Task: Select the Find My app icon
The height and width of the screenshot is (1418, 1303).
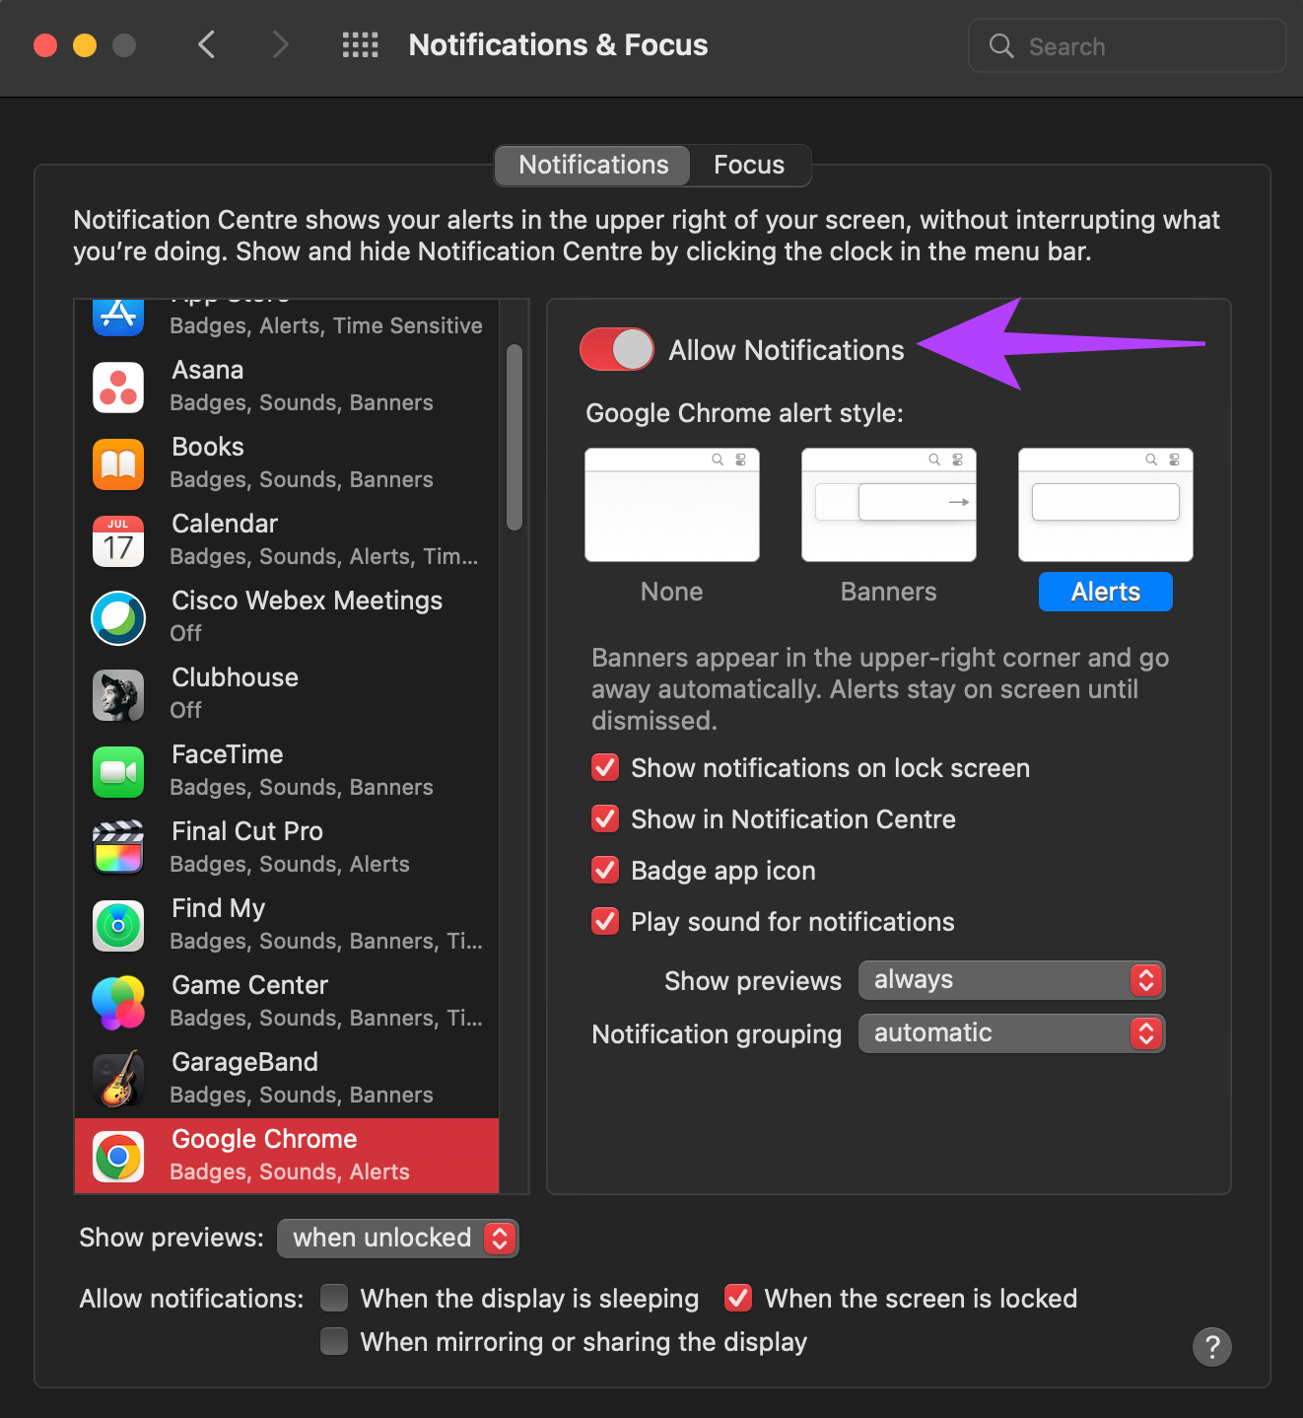Action: pyautogui.click(x=118, y=925)
